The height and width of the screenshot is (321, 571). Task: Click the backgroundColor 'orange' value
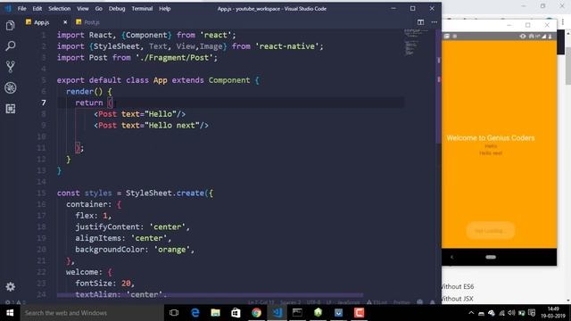[171, 250]
